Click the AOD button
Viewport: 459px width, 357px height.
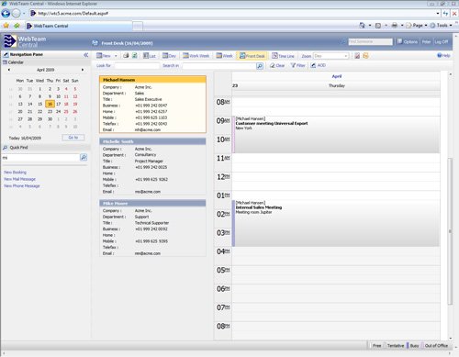tap(319, 65)
